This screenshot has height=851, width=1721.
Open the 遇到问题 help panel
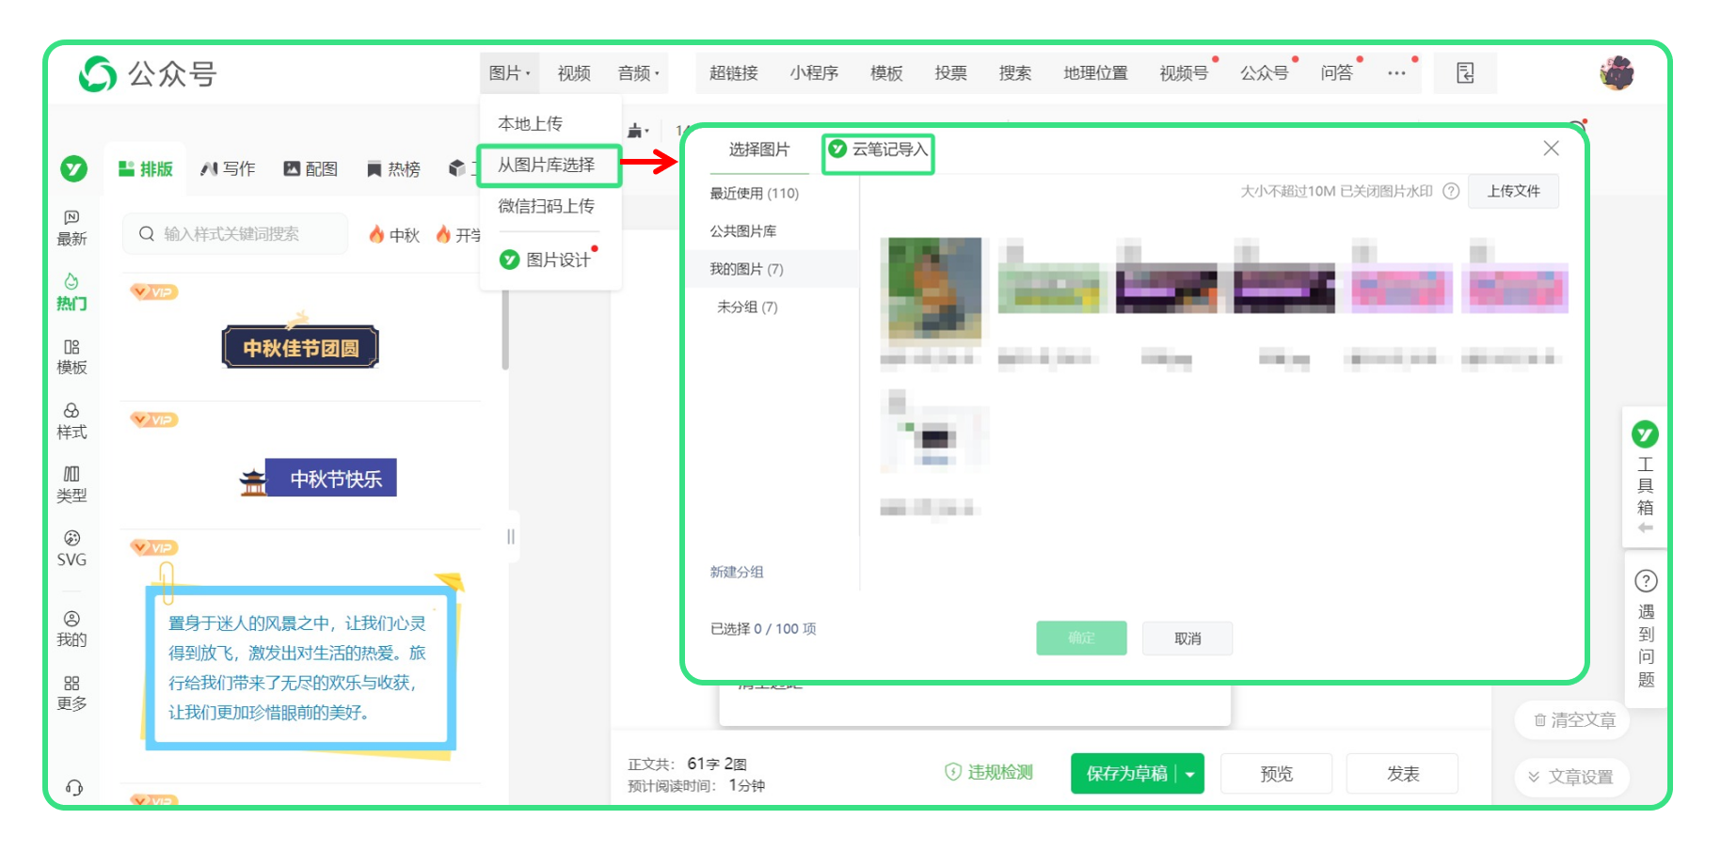point(1645,629)
